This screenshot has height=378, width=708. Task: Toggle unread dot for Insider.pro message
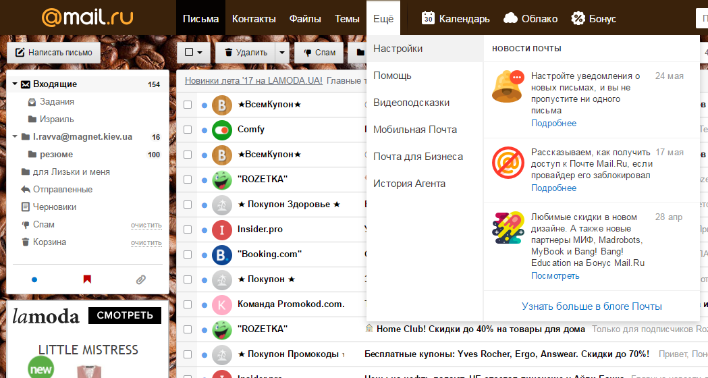204,230
